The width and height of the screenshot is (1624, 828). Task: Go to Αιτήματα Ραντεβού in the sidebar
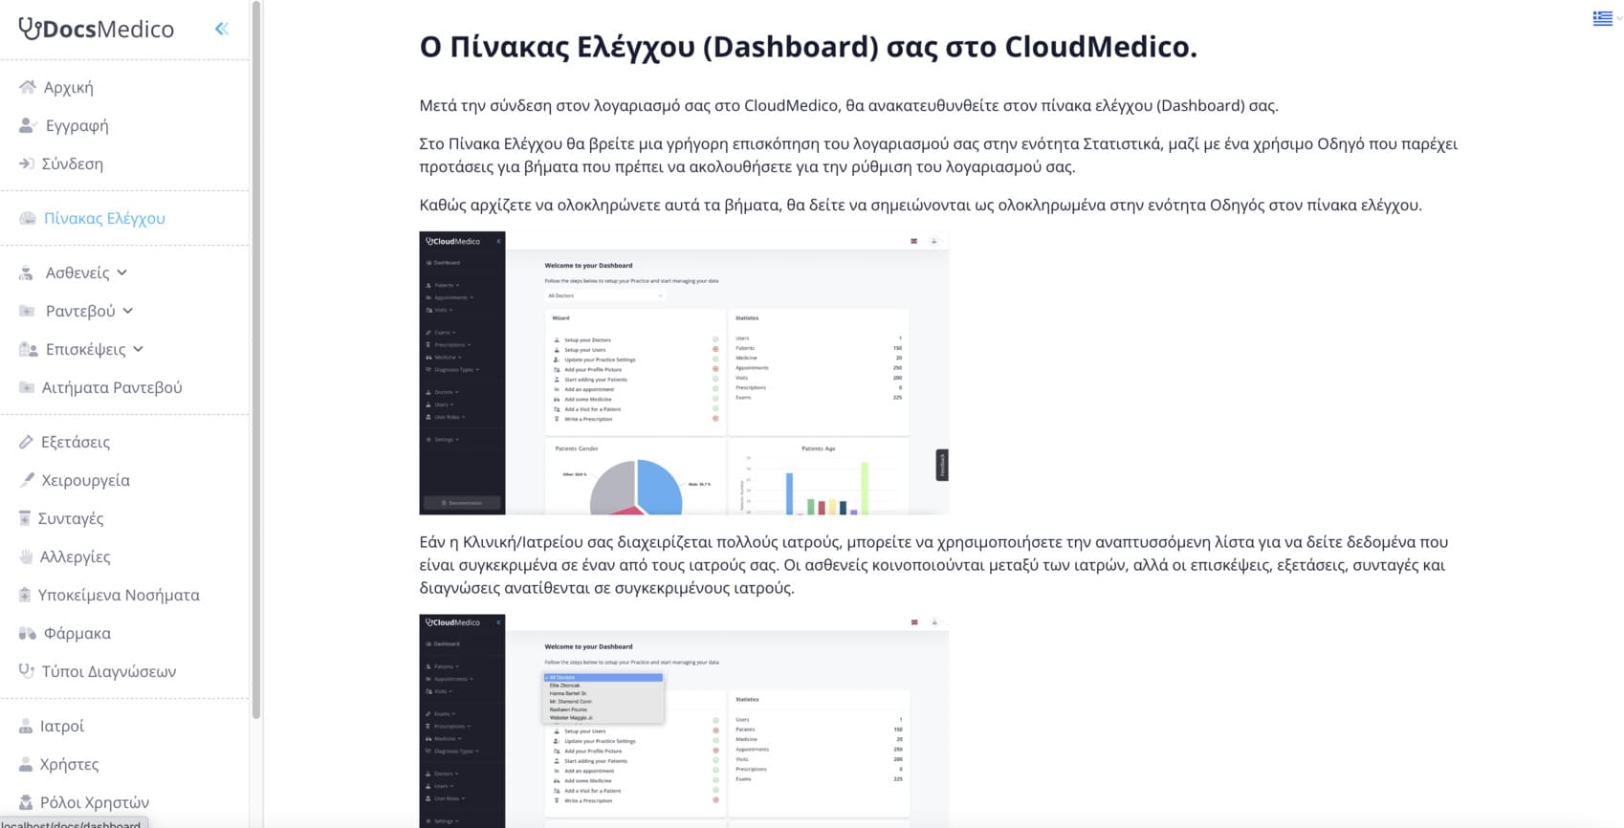(x=112, y=387)
